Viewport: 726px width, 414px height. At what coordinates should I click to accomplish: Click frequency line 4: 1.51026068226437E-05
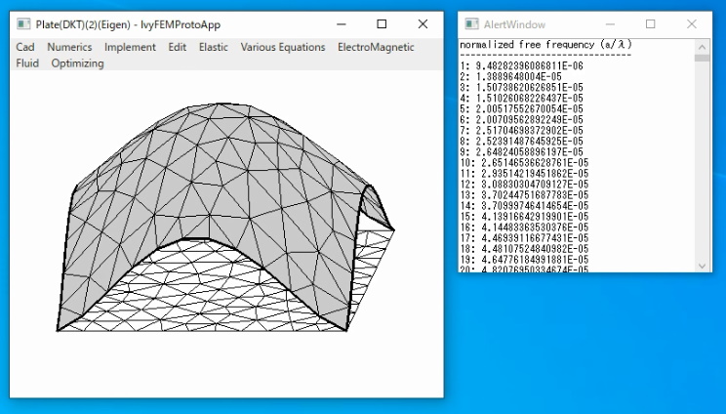(x=521, y=99)
